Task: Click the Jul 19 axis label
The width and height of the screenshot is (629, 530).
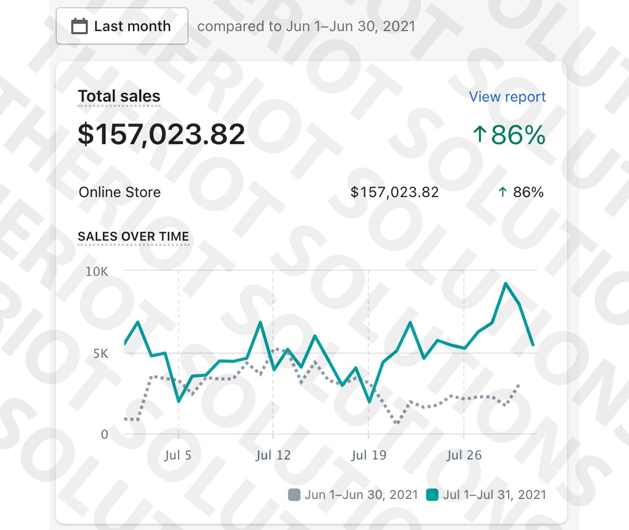Action: pos(369,456)
